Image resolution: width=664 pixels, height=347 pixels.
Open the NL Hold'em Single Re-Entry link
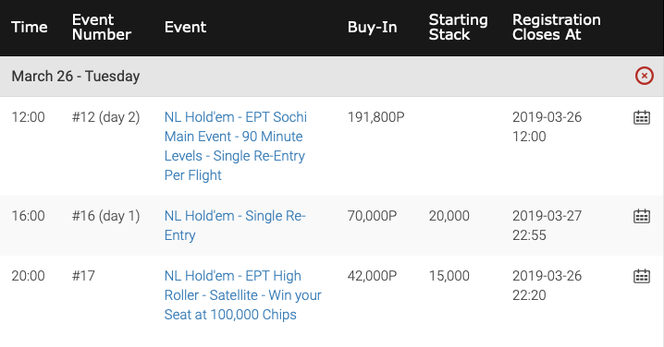click(x=235, y=225)
